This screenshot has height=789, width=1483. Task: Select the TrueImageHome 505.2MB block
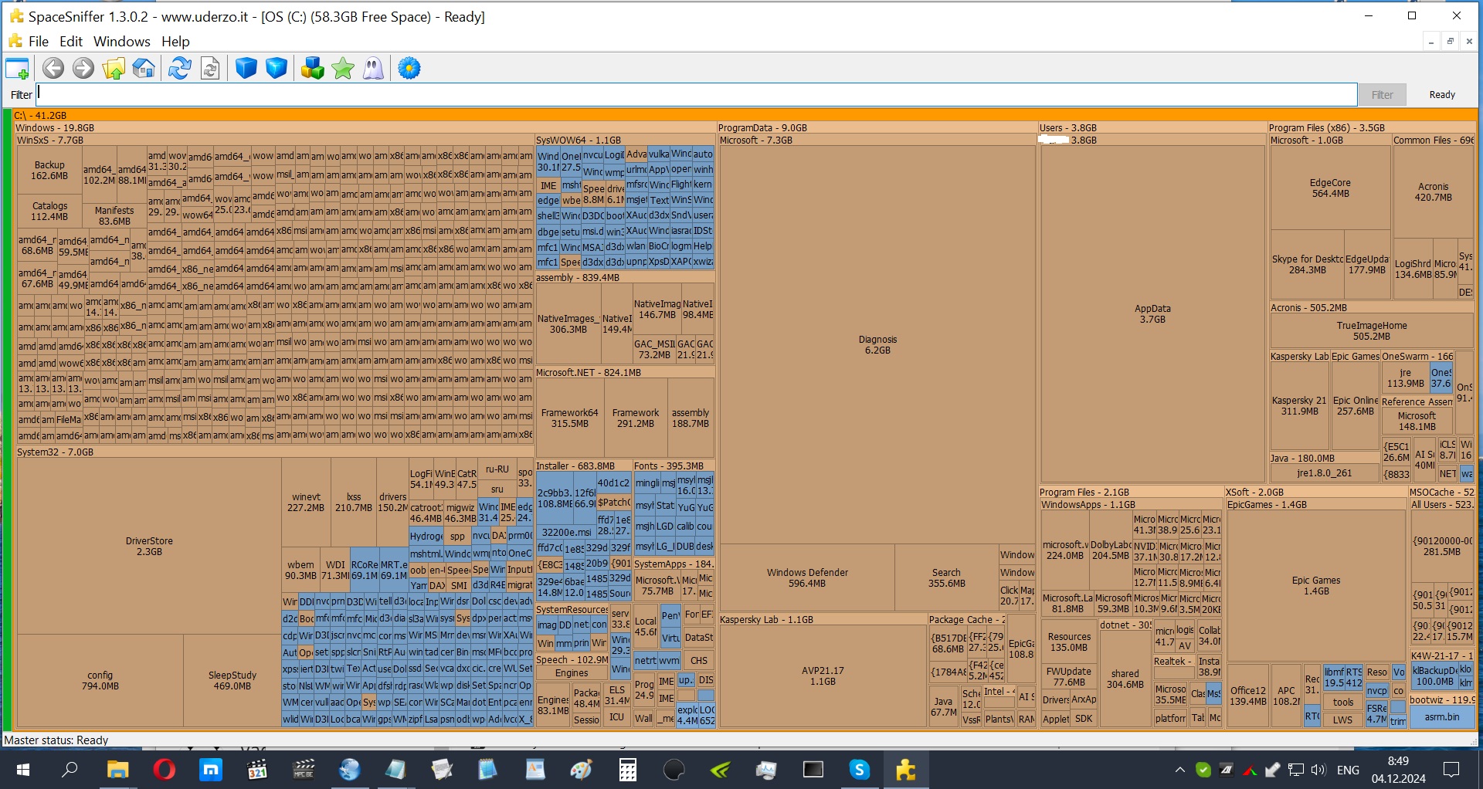[1372, 331]
